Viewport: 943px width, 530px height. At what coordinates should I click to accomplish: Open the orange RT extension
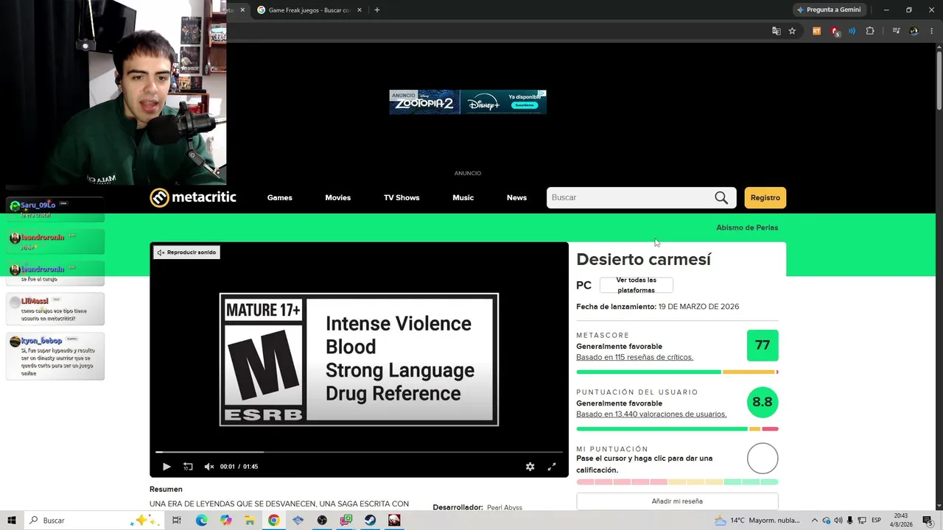(x=816, y=31)
